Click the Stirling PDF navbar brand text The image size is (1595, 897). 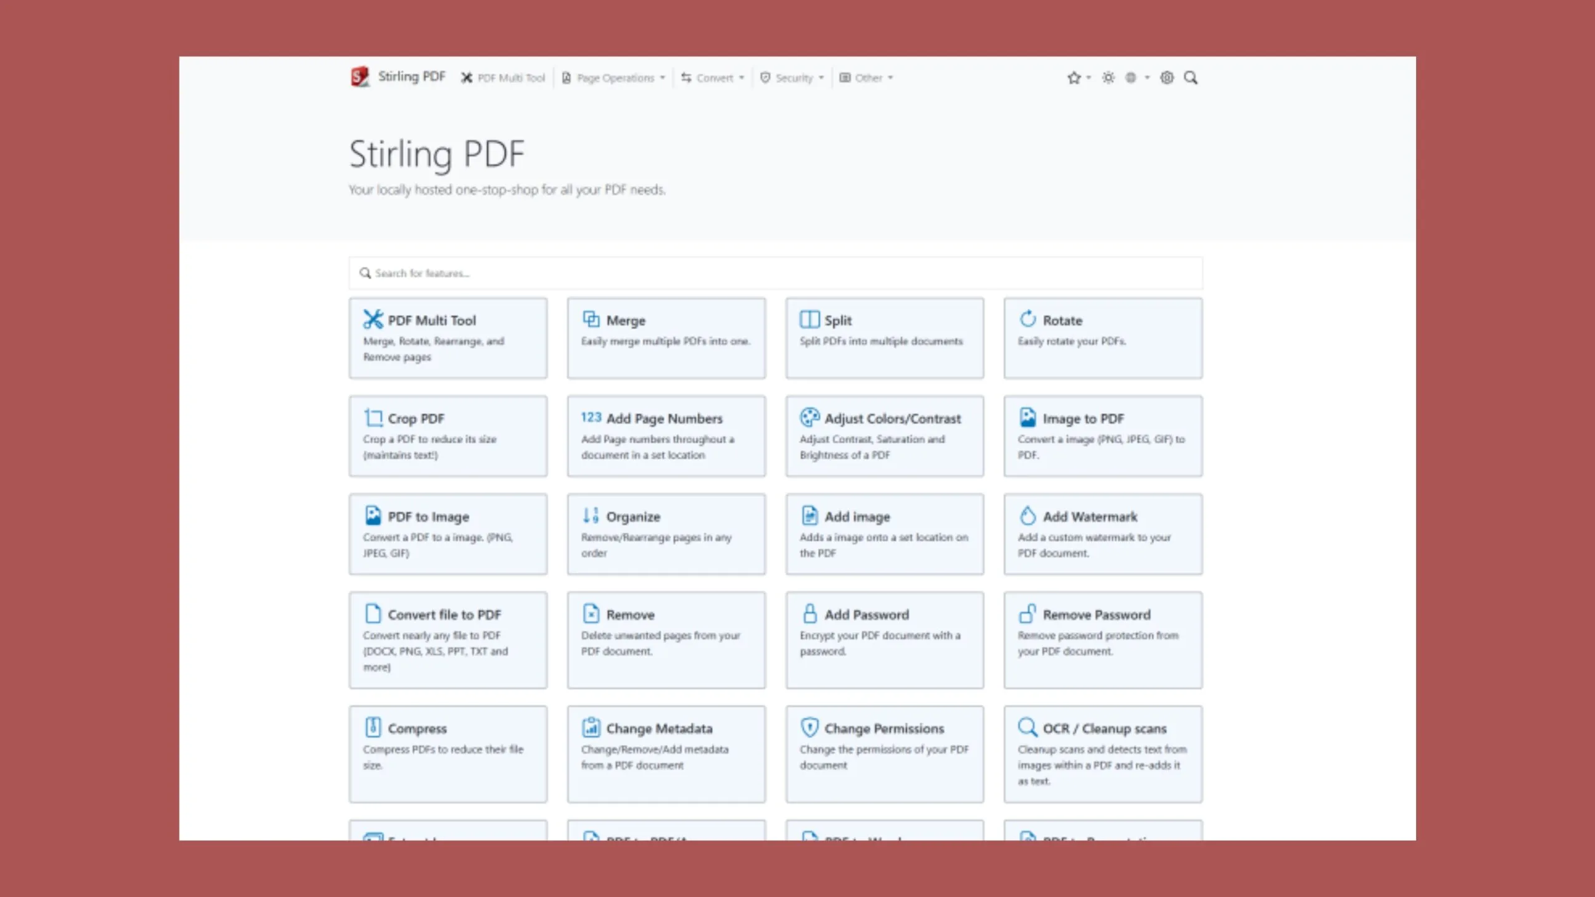[x=412, y=77]
